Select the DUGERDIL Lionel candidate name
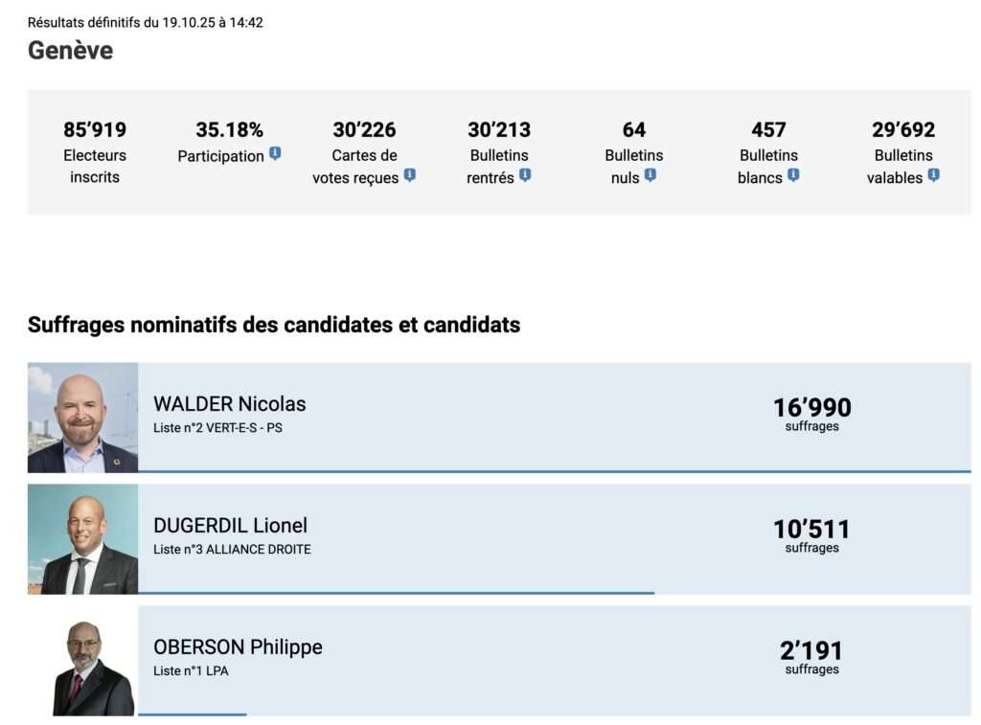Viewport: 981px width, 725px height. click(231, 526)
